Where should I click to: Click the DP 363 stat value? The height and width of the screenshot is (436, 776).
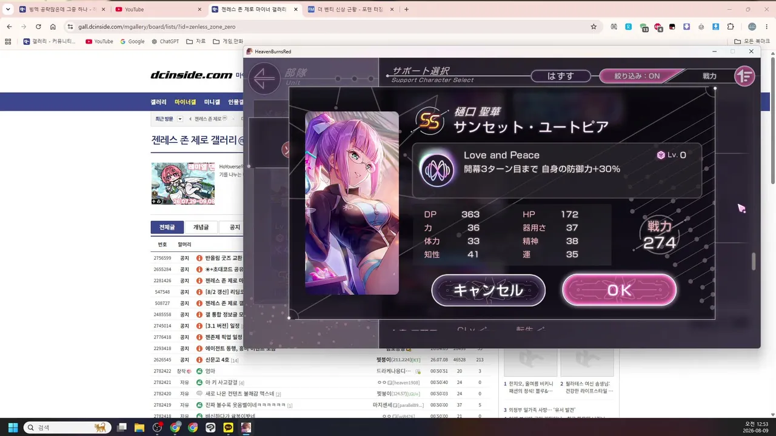tap(470, 214)
